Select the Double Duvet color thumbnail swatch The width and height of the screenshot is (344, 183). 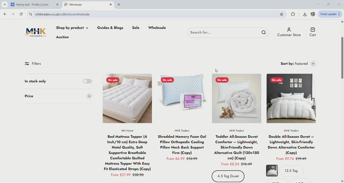pos(272,171)
